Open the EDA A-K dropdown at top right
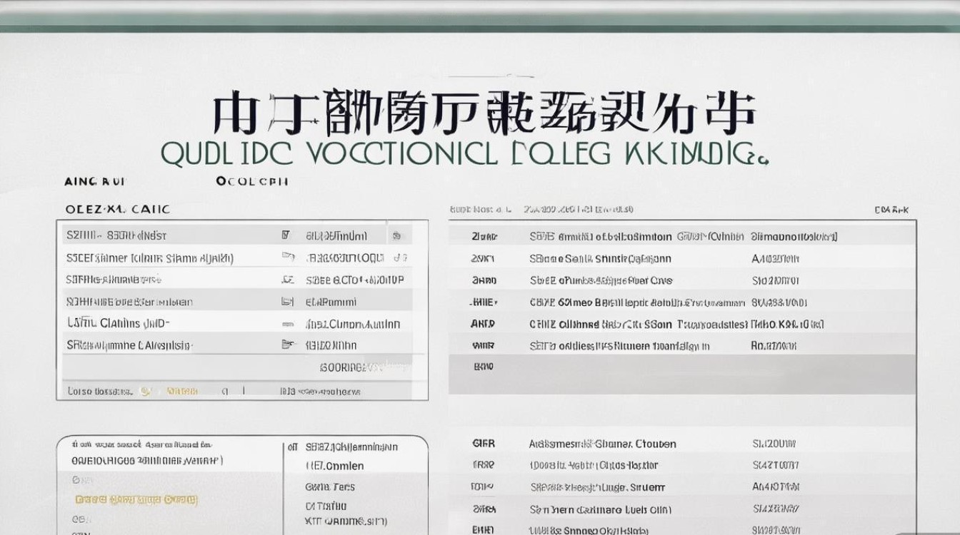This screenshot has height=535, width=960. tap(891, 209)
